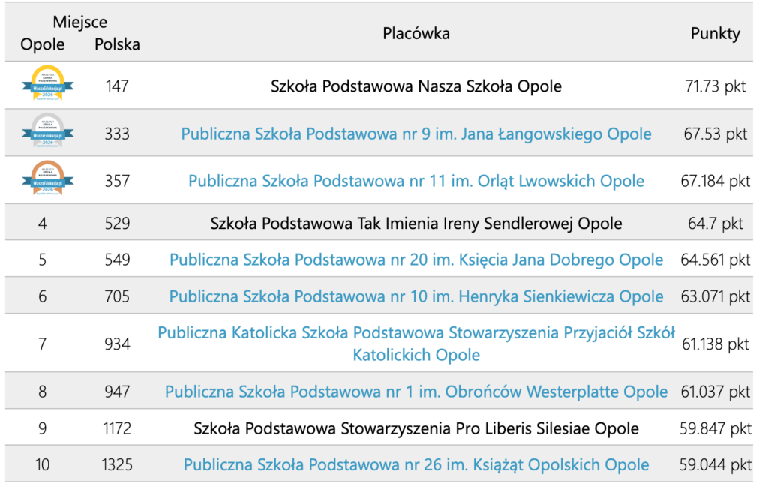Click the Placówka column header

point(416,33)
